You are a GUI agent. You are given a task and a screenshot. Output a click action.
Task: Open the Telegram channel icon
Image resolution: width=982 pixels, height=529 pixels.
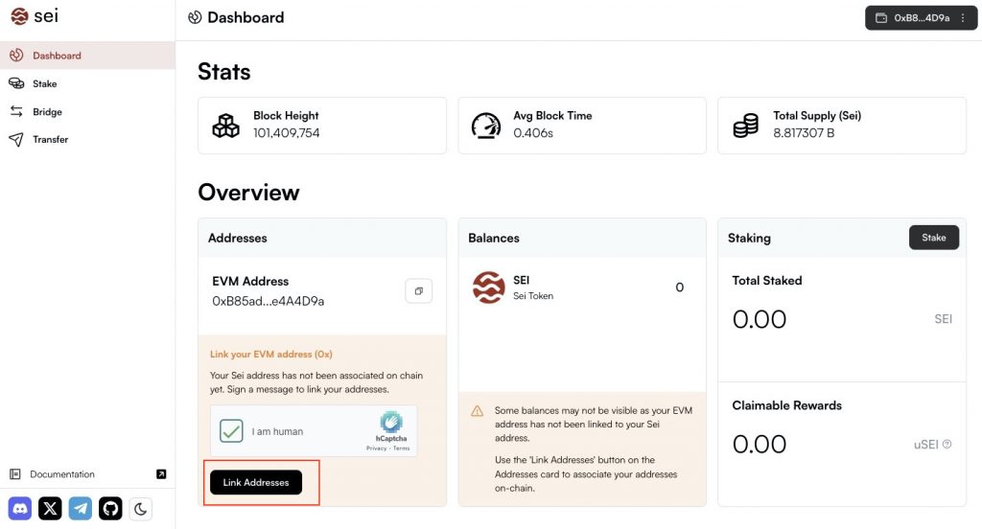(x=81, y=509)
